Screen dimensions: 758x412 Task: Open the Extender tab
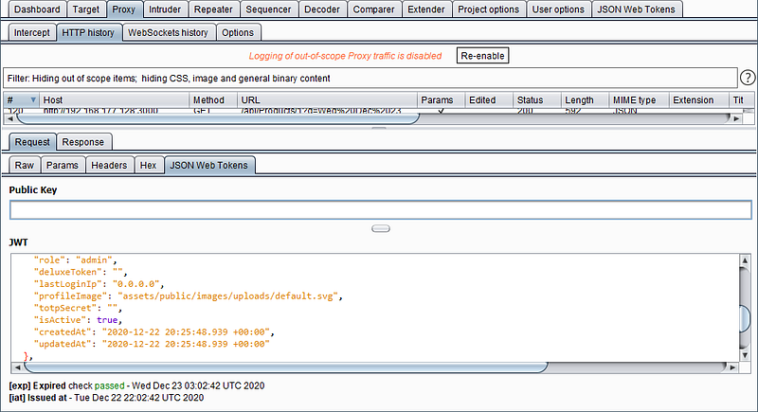pos(425,9)
